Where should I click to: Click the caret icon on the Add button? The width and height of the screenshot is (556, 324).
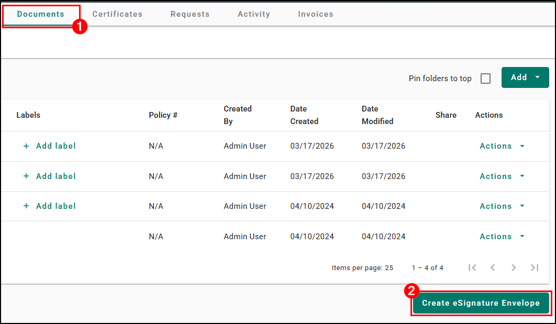coord(539,77)
